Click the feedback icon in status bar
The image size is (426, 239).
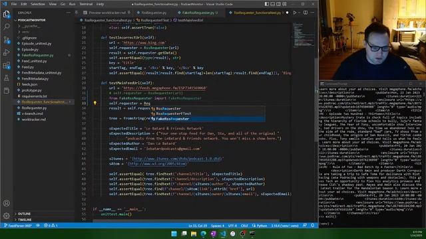(x=305, y=226)
